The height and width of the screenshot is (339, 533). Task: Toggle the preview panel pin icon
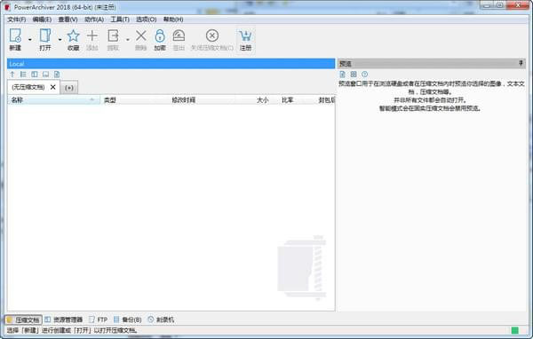[521, 63]
